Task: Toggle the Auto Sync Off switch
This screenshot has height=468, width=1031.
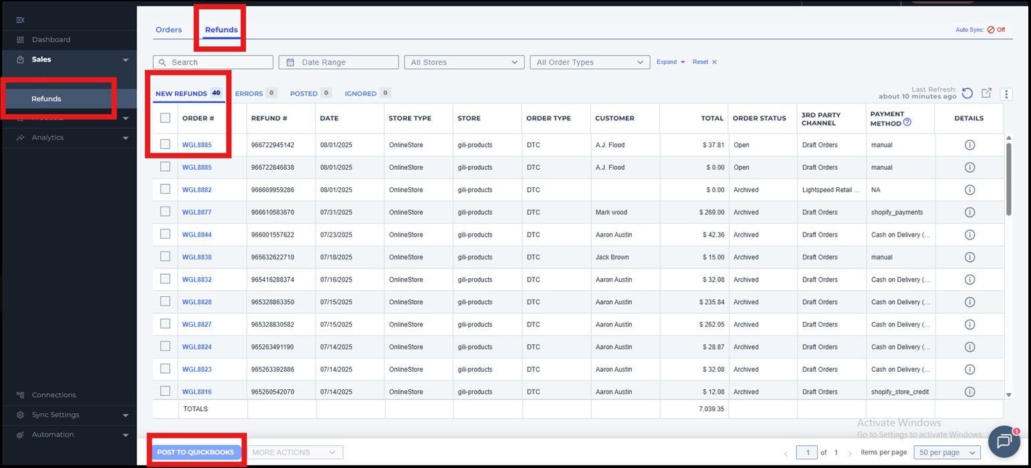Action: [996, 30]
